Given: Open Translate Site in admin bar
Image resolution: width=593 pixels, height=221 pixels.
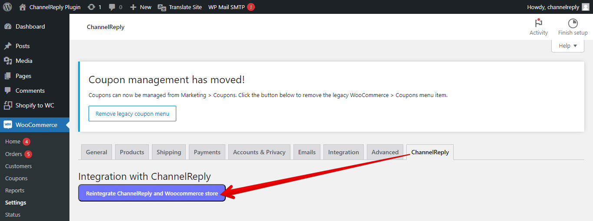Looking at the screenshot, I should (185, 7).
